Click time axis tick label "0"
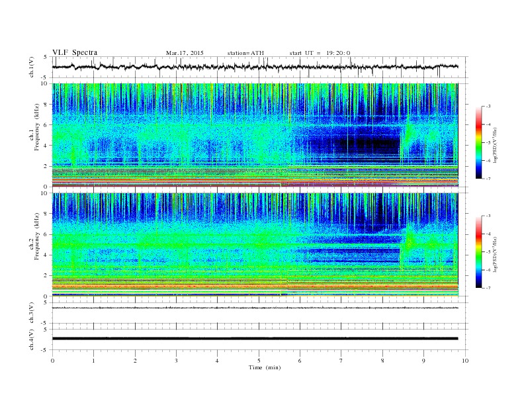524x405 pixels. coord(52,361)
